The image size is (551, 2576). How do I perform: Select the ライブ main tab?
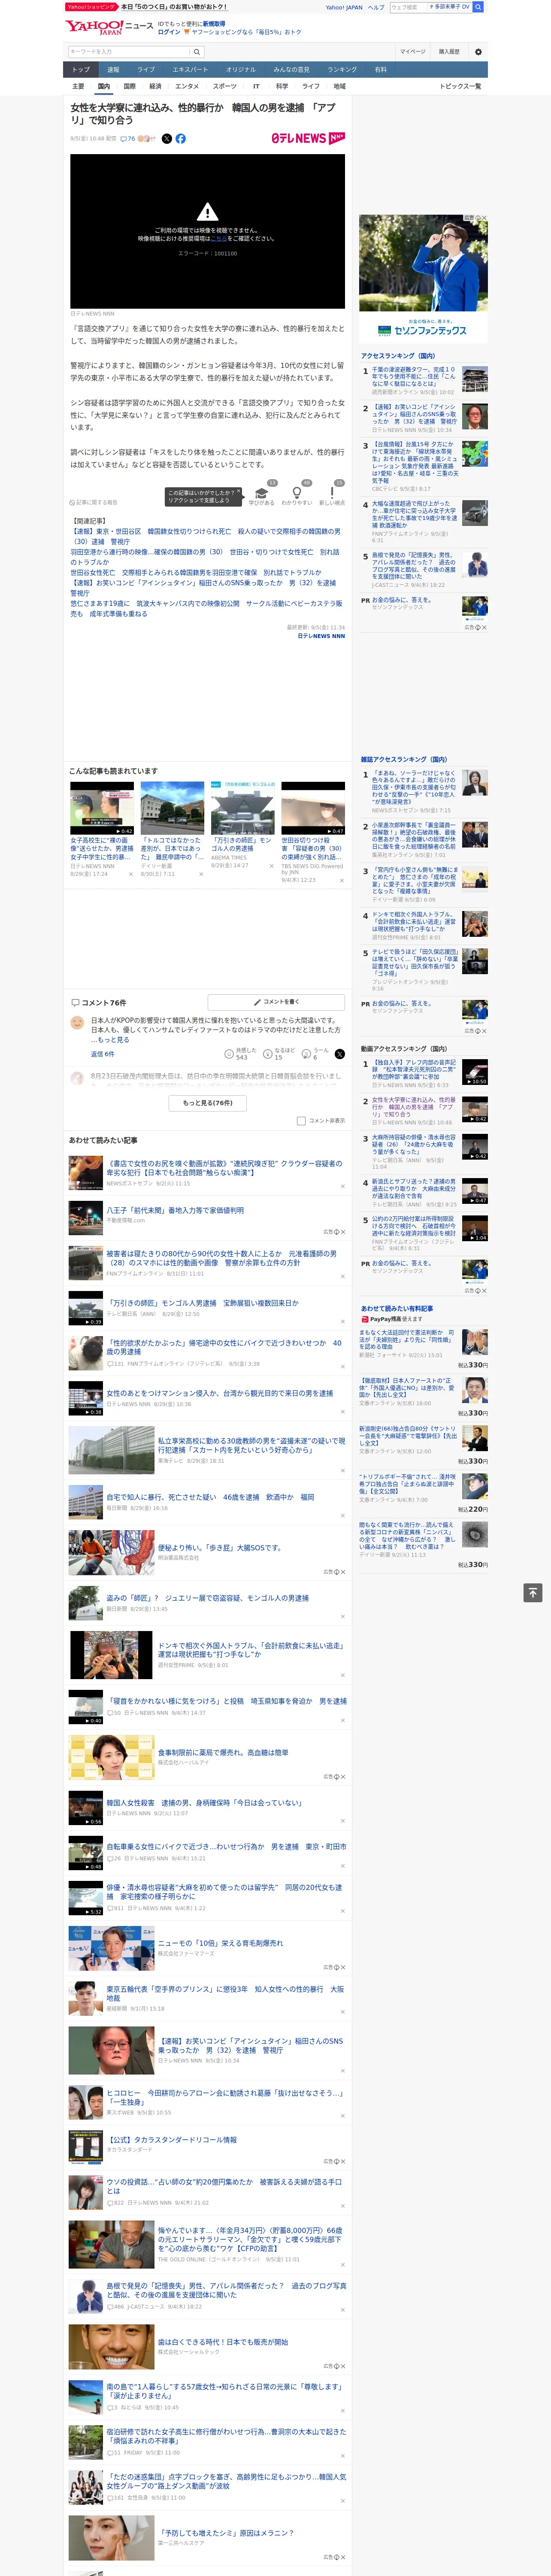click(146, 70)
